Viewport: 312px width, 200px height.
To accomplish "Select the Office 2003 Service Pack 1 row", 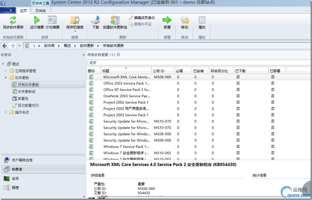I will [199, 83].
